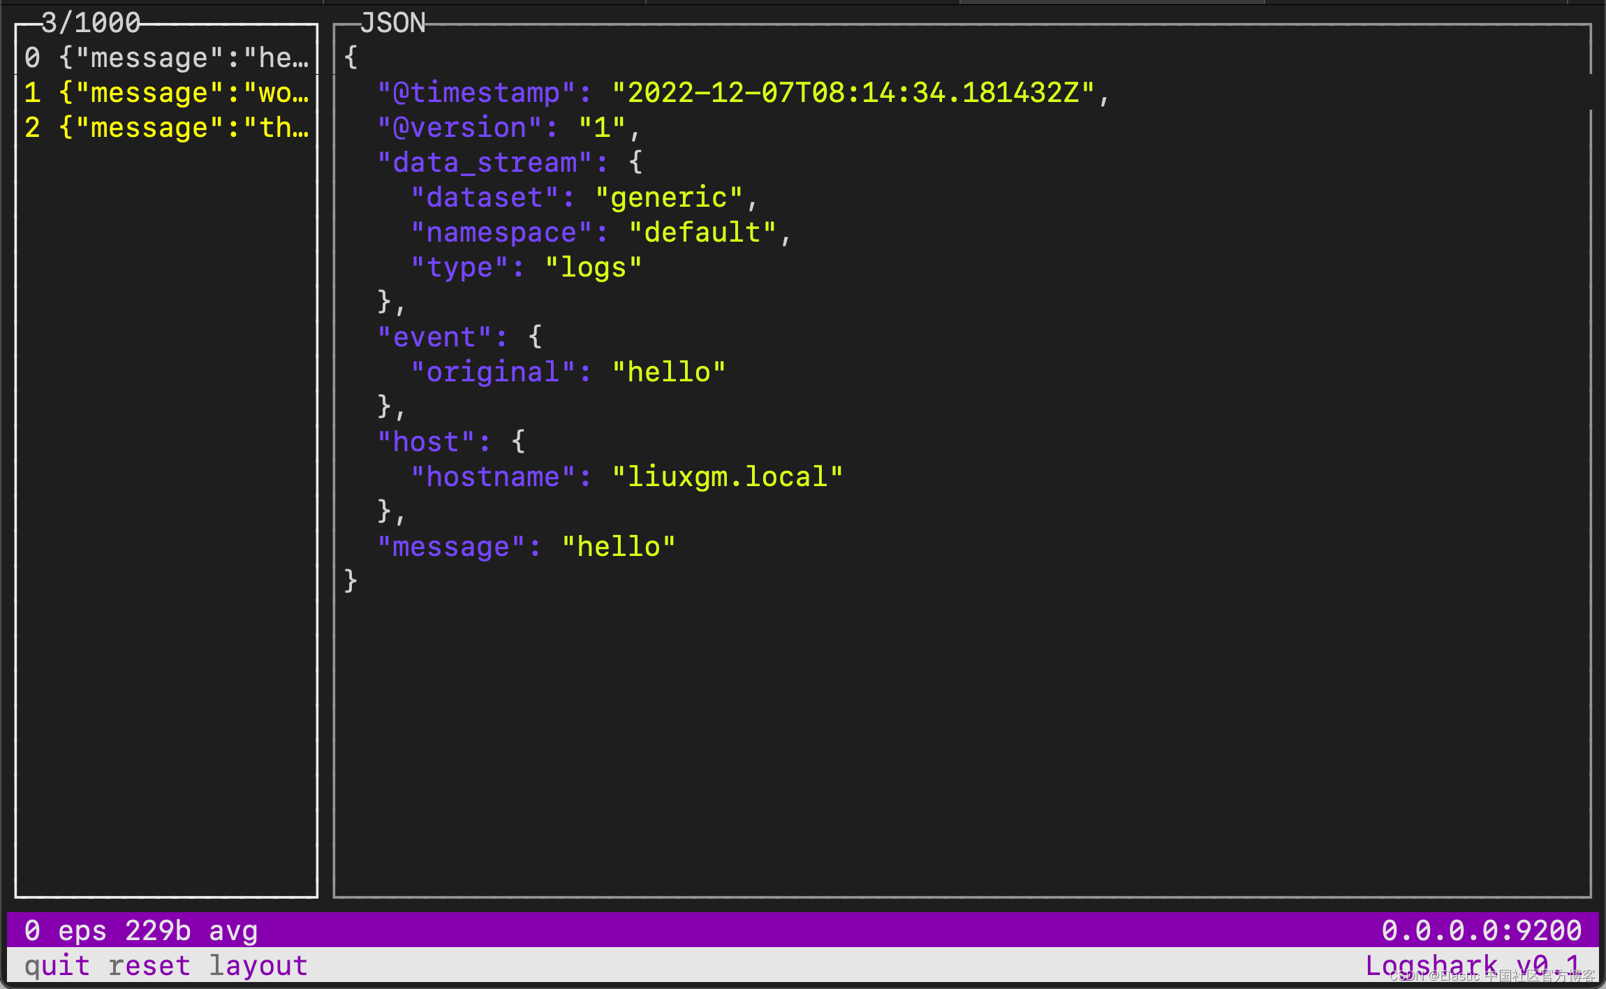Select the message field value "hello"
Screen dimensions: 1606x989
(x=619, y=545)
